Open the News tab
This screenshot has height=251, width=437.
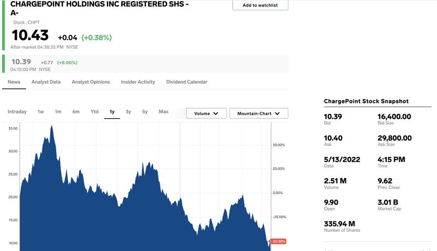14,82
